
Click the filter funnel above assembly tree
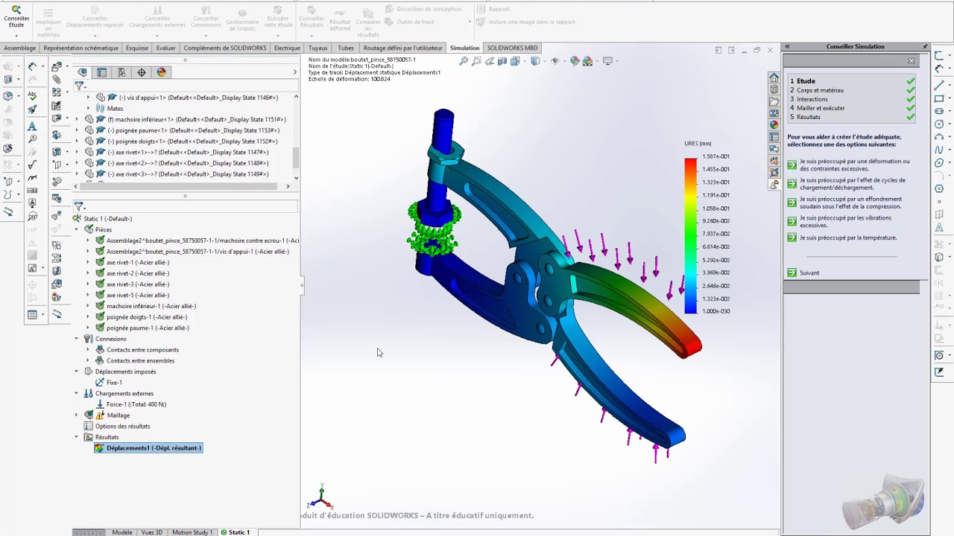[x=79, y=86]
